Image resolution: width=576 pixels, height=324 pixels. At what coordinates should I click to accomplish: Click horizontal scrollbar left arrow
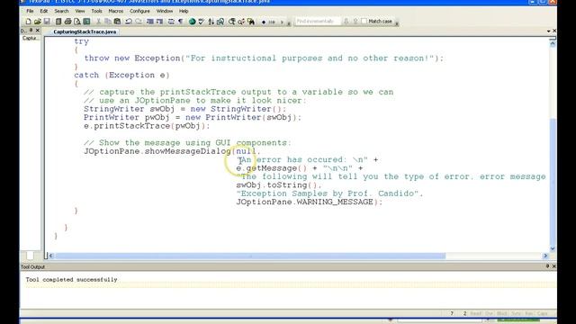point(50,256)
